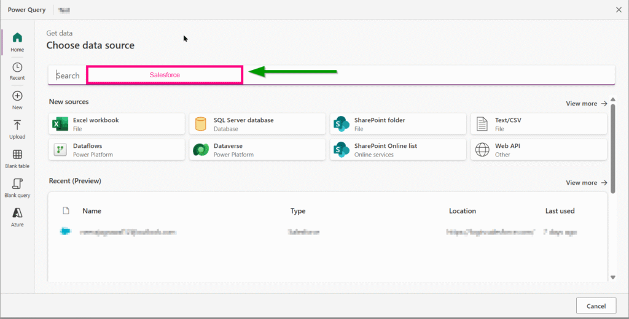Click the Web API title text
This screenshot has height=319, width=629.
507,146
